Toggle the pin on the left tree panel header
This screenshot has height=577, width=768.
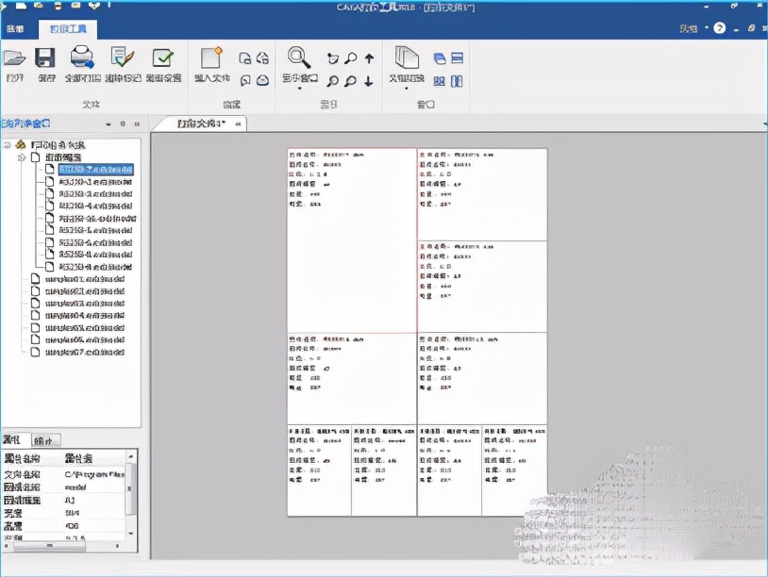click(x=123, y=124)
